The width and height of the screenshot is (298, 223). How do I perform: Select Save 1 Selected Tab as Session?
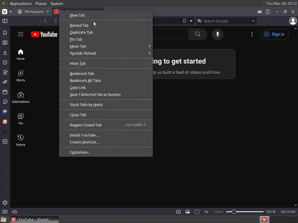pos(106,94)
